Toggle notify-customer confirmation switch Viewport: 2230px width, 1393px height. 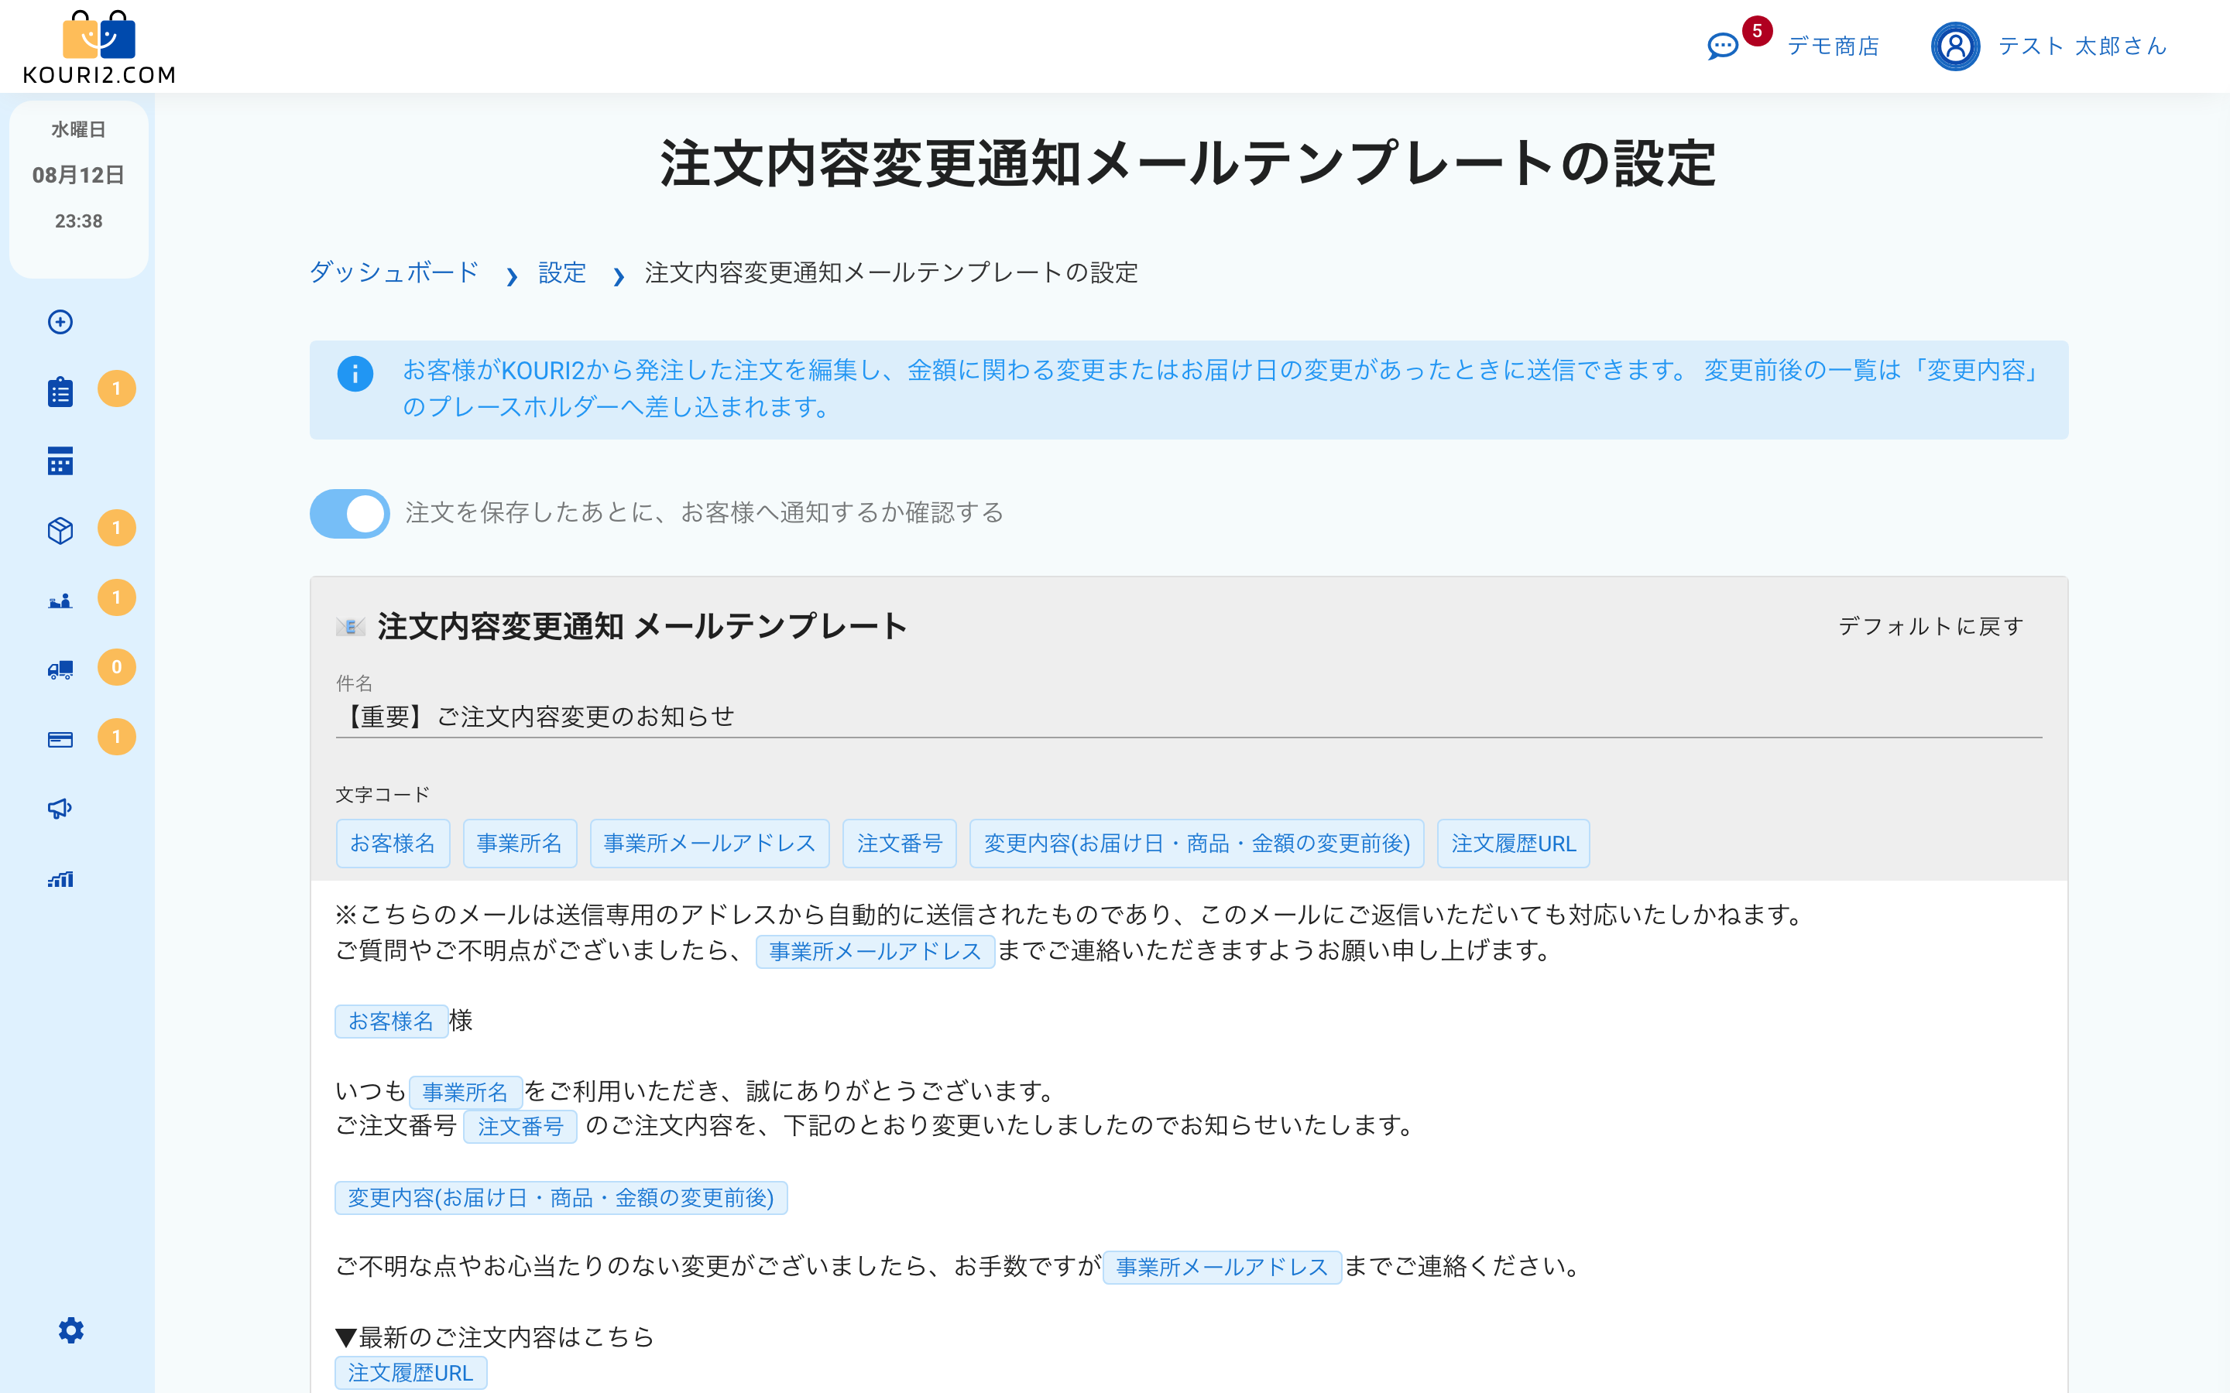pos(349,513)
